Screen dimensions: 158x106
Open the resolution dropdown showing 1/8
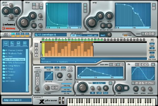pos(152,48)
